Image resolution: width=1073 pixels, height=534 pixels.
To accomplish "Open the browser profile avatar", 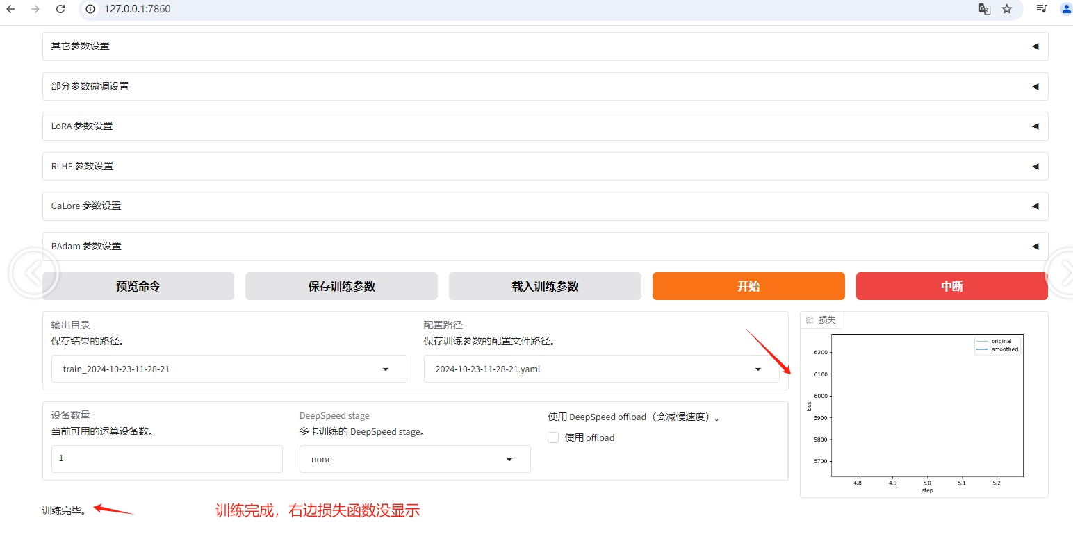I will tap(1065, 9).
